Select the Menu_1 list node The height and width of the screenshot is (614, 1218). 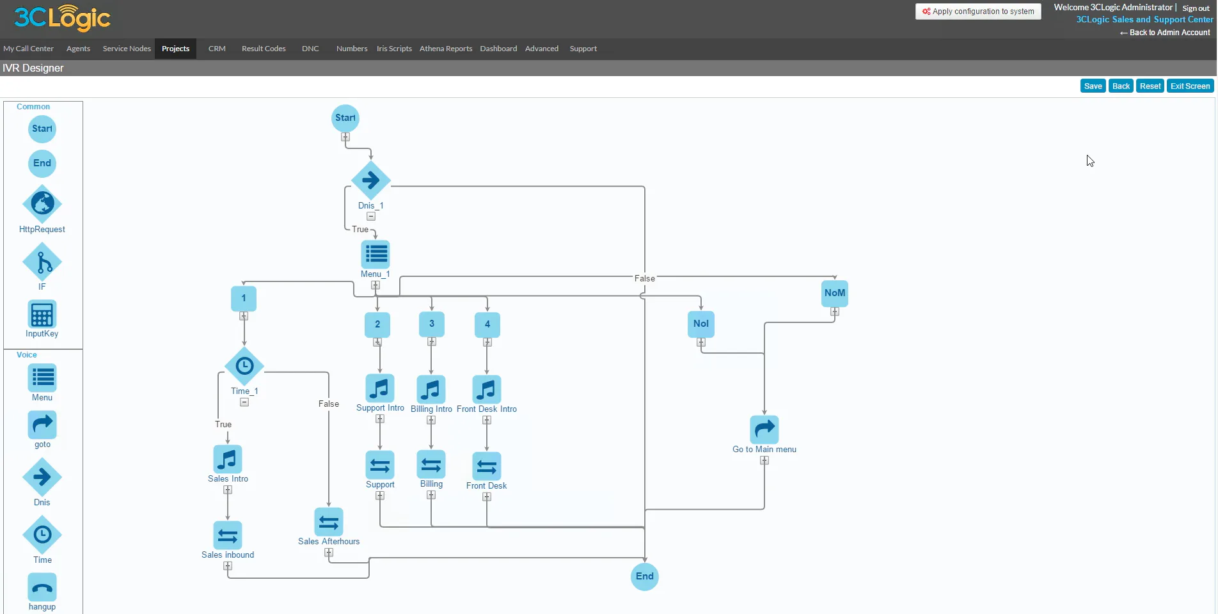[376, 255]
